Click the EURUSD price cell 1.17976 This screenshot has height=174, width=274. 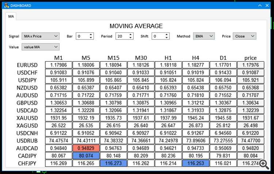tap(251, 65)
